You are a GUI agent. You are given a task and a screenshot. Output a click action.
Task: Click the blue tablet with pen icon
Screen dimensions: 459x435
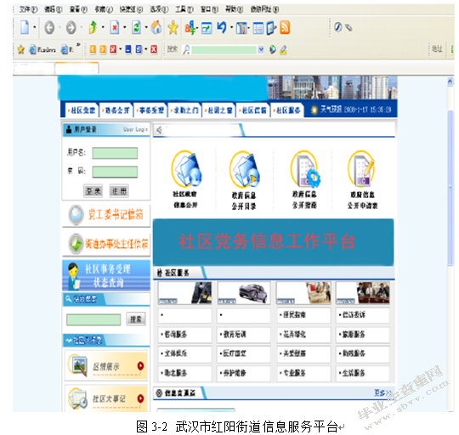click(271, 28)
